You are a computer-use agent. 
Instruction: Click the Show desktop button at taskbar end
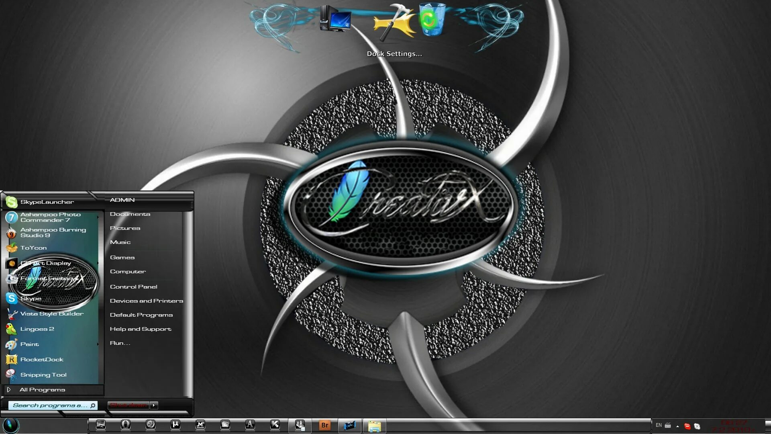pyautogui.click(x=768, y=425)
